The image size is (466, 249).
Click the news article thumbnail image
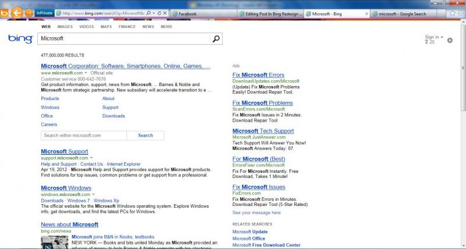point(54,242)
